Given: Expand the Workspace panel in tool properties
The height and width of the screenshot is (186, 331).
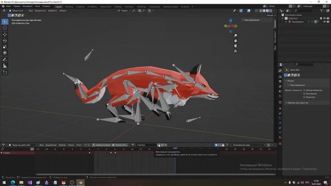Looking at the screenshot, I should [298, 103].
